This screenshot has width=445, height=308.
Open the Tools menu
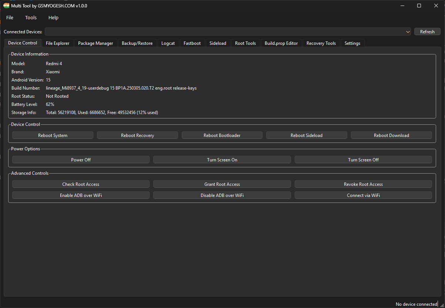31,17
